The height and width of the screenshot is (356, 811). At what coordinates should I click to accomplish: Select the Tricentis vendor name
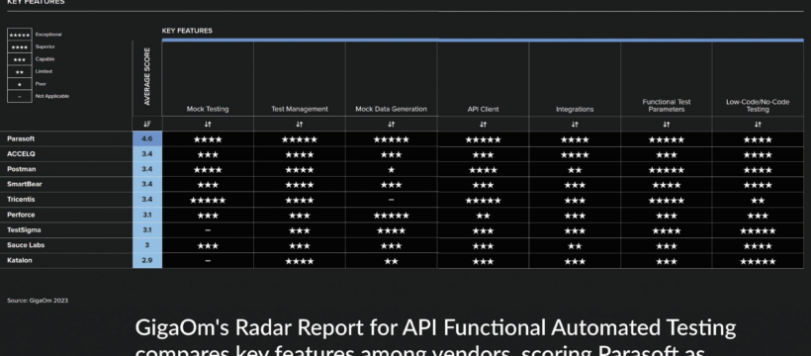(x=21, y=199)
